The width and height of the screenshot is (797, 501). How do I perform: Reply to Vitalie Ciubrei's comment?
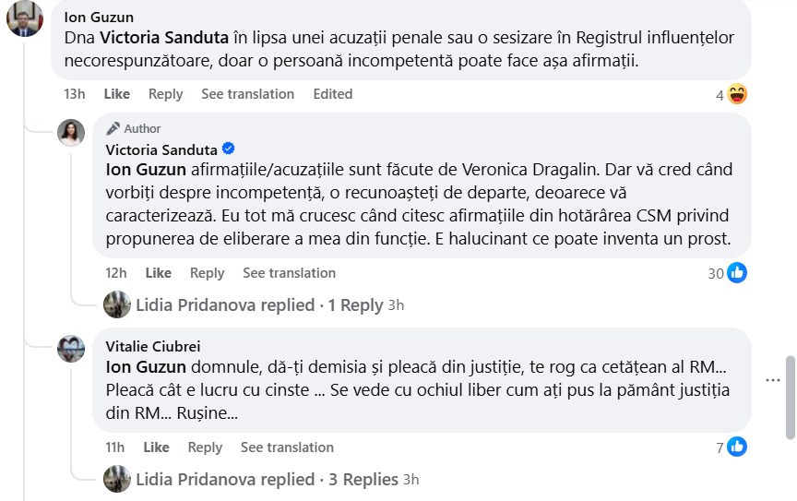[x=205, y=447]
